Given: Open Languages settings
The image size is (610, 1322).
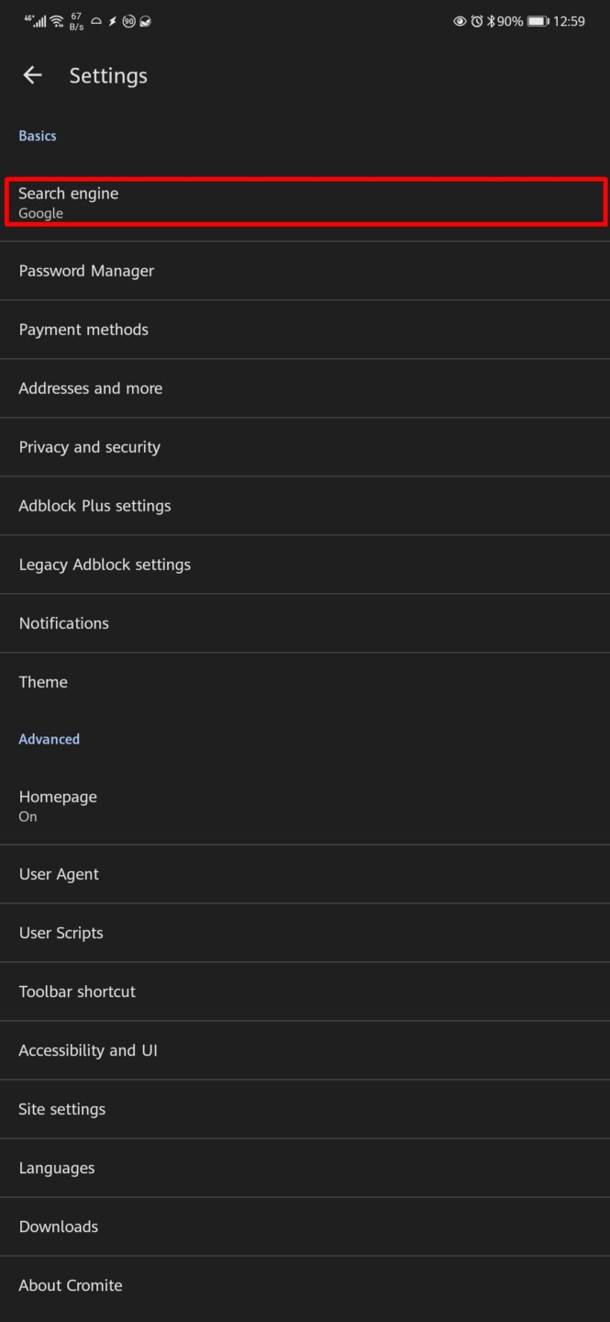Looking at the screenshot, I should click(x=305, y=1167).
